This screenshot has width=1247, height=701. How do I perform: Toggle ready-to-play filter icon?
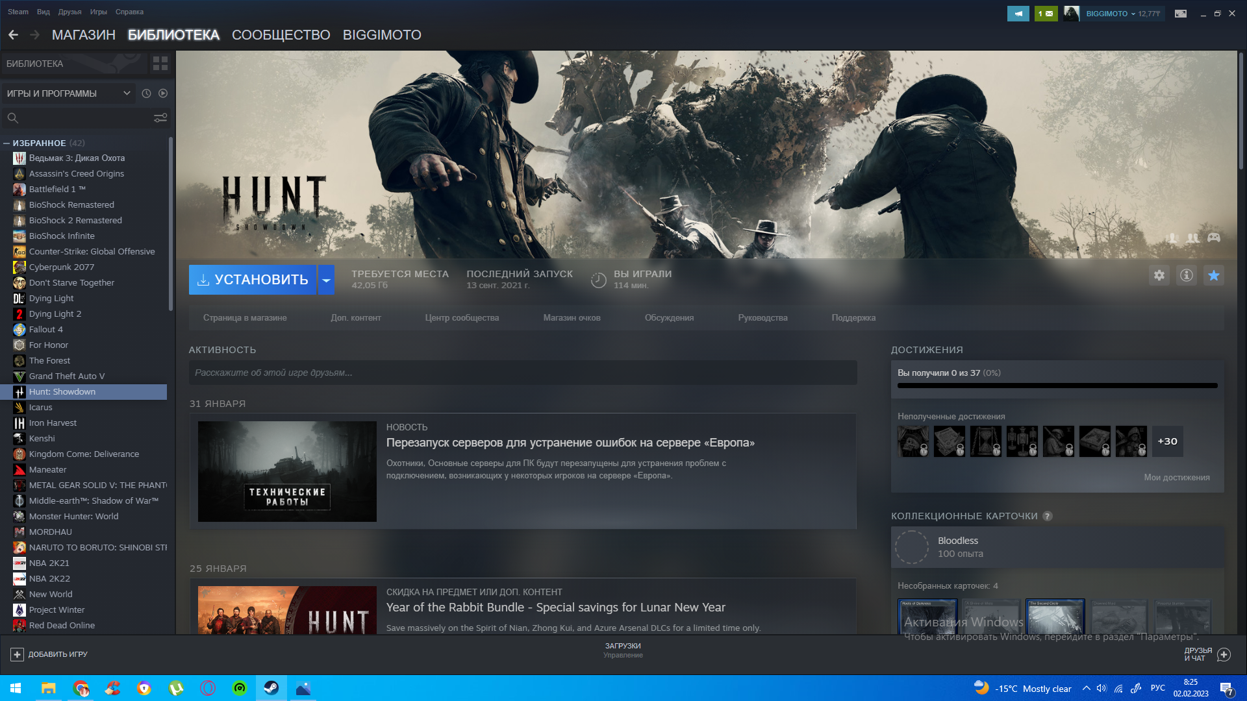coord(163,93)
